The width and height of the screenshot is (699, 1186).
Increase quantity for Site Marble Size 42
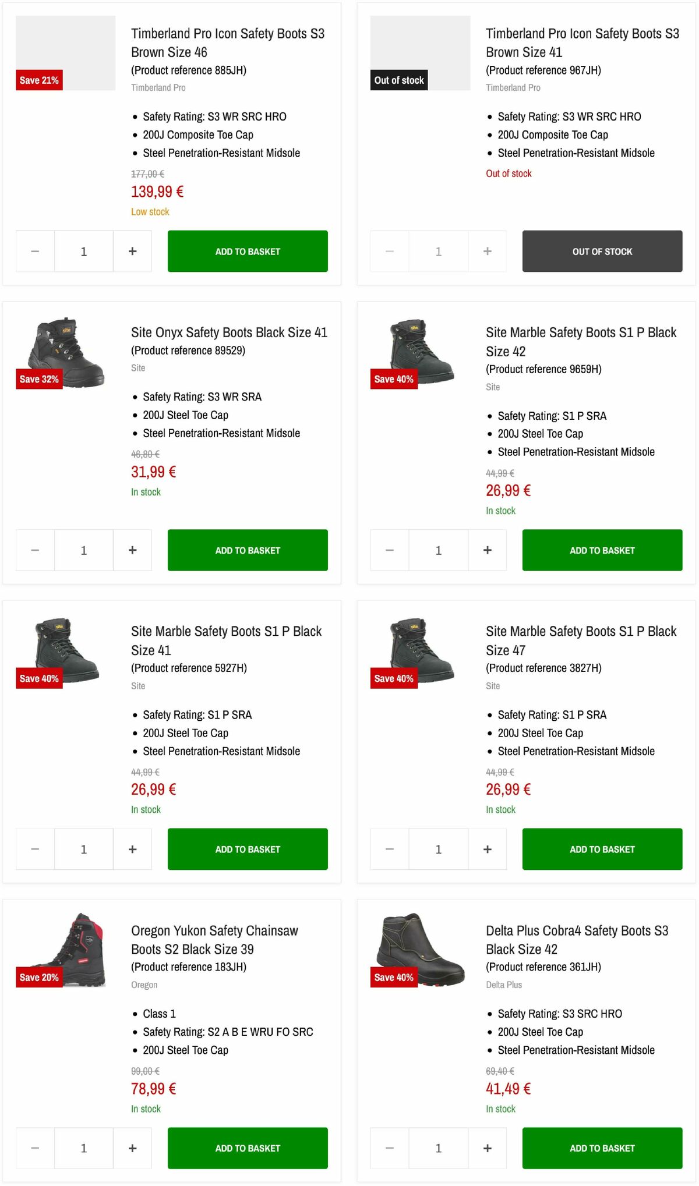coord(487,550)
